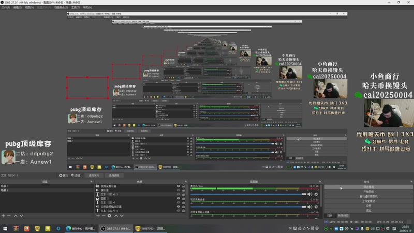Pop out the 场景 dock panel
Image resolution: width=414 pixels, height=233 pixels.
(92, 182)
